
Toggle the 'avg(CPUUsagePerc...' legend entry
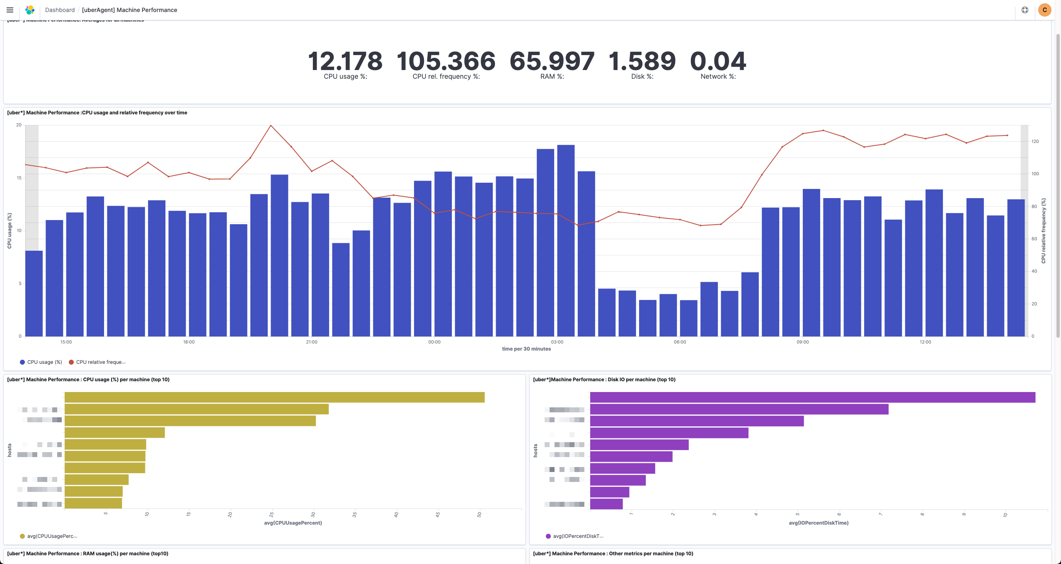pyautogui.click(x=52, y=536)
